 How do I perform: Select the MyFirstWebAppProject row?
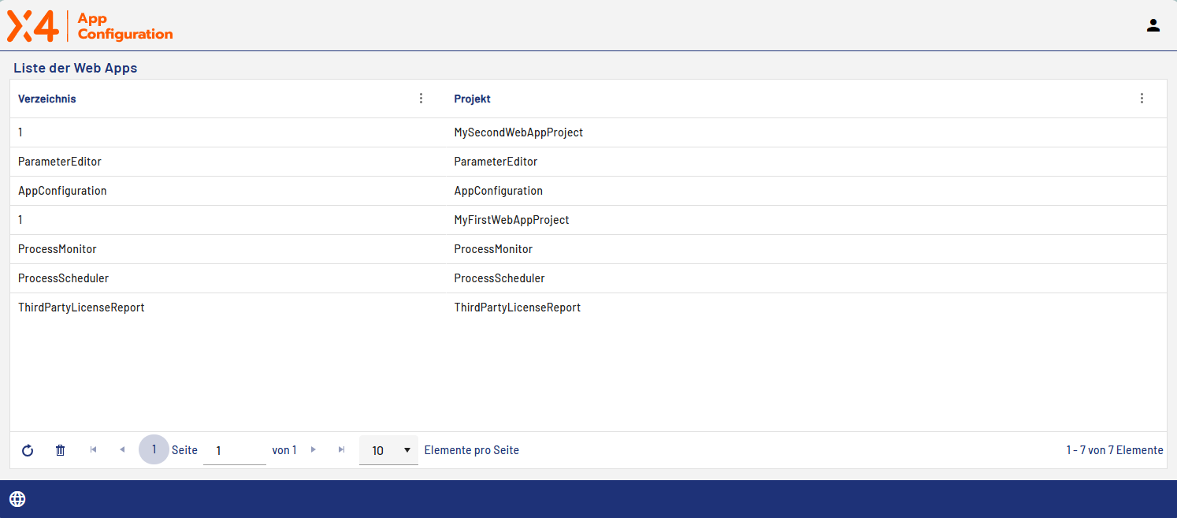tap(511, 220)
